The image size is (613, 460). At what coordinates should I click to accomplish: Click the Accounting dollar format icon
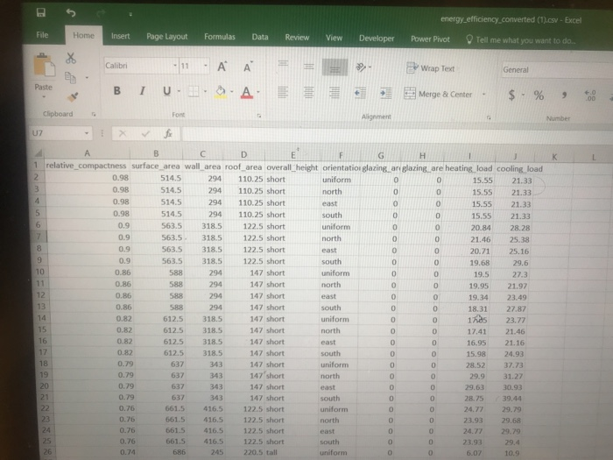(511, 95)
